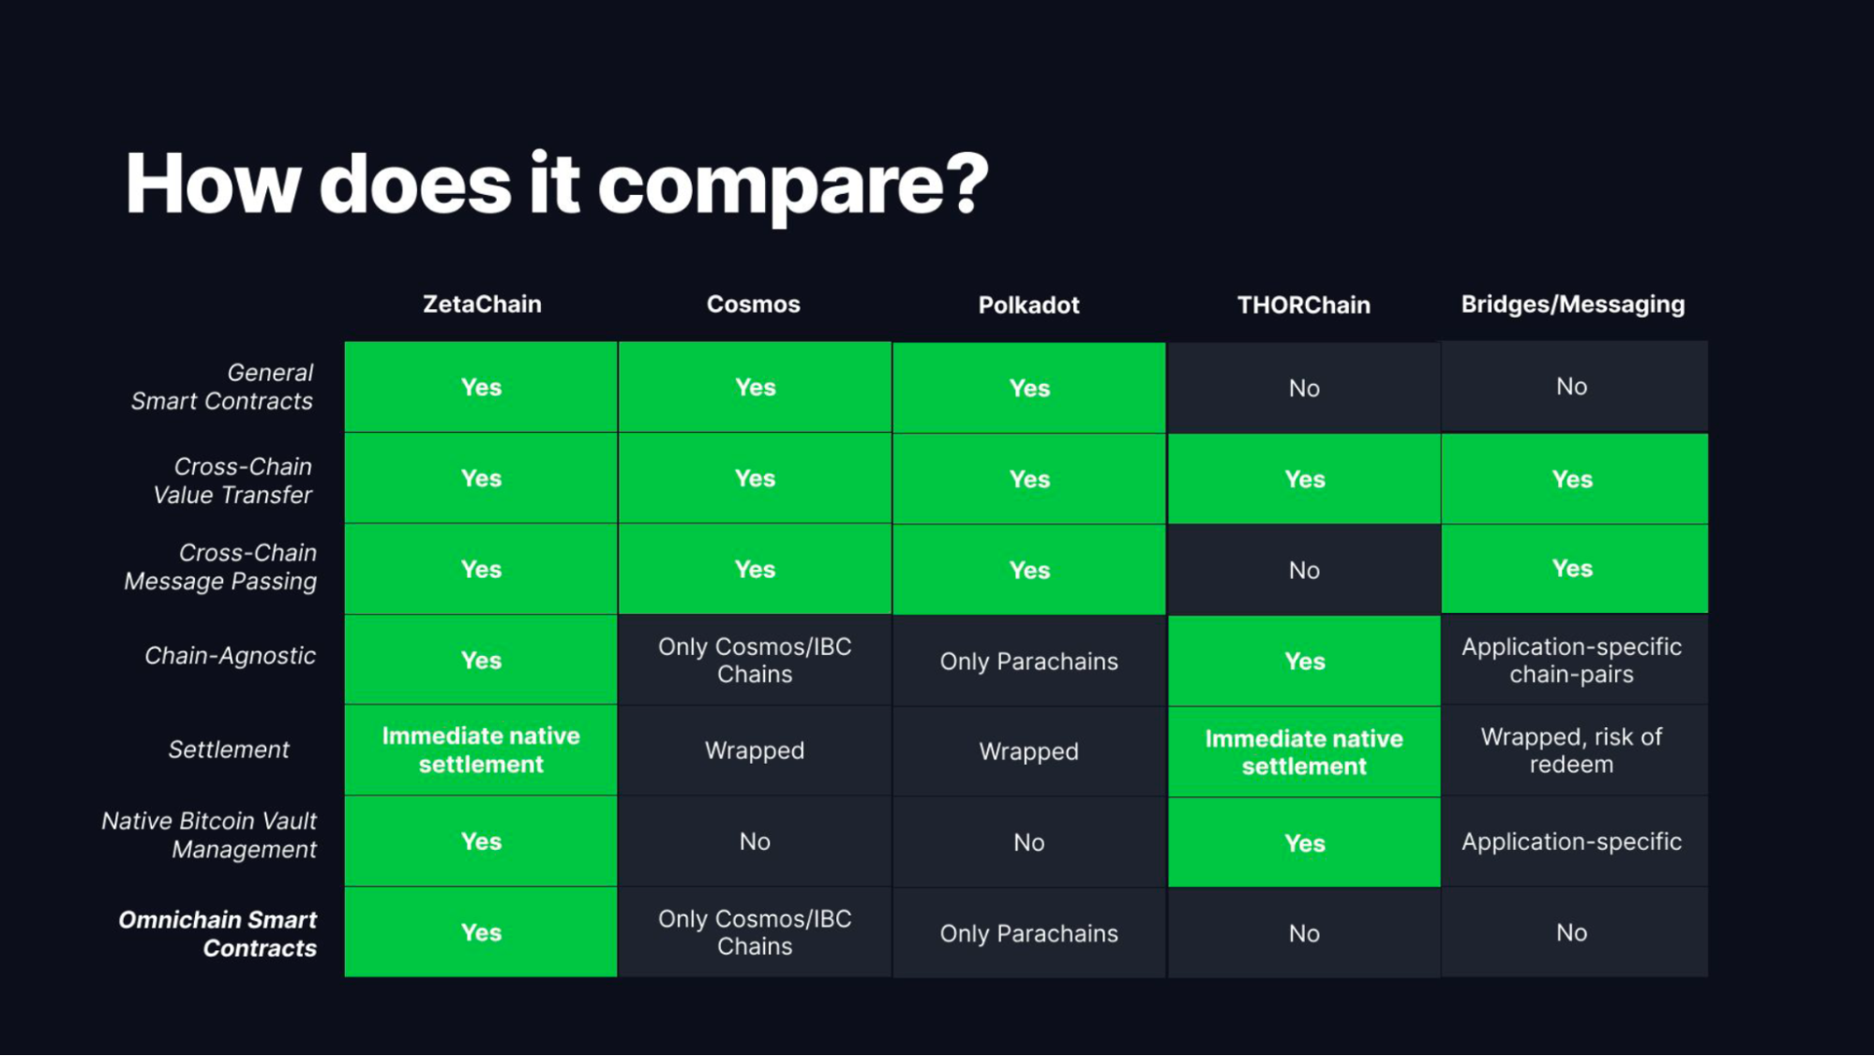Select Cosmos Chain-Agnostic 'Only Cosmos/IBC Chains' cell

755,661
